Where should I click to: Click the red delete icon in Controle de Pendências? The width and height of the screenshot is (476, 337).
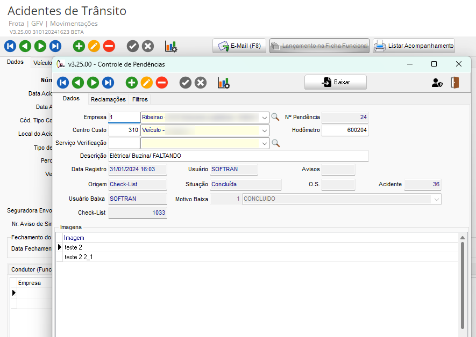point(161,83)
